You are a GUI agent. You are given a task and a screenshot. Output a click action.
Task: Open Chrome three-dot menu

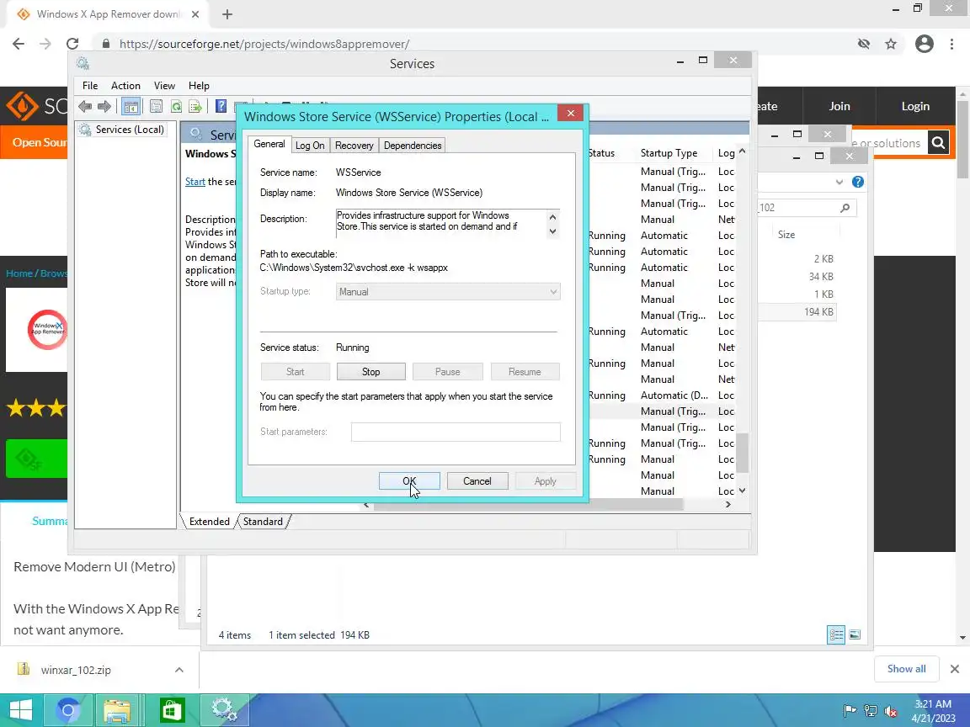tap(951, 44)
